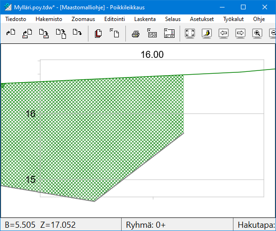Screen dimensions: 276x231
Task: Open the Tiedosto menu
Action: point(15,19)
